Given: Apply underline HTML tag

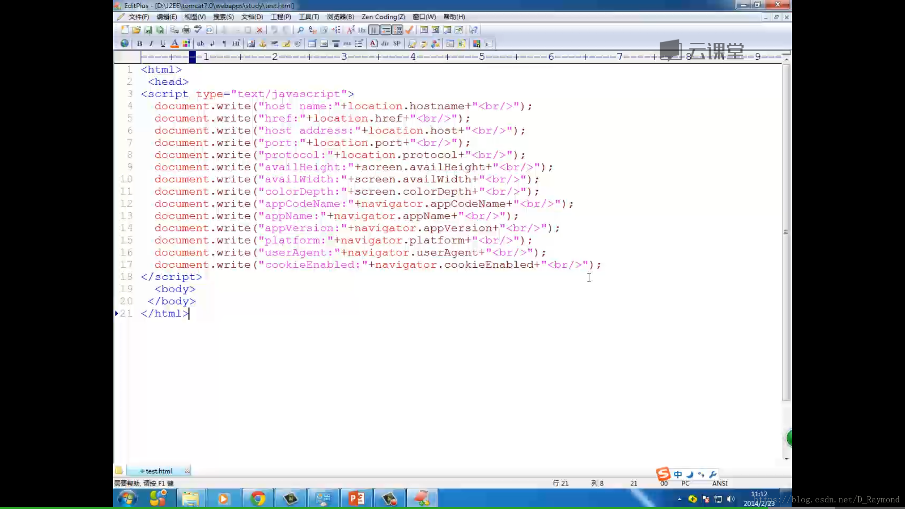Looking at the screenshot, I should 163,43.
